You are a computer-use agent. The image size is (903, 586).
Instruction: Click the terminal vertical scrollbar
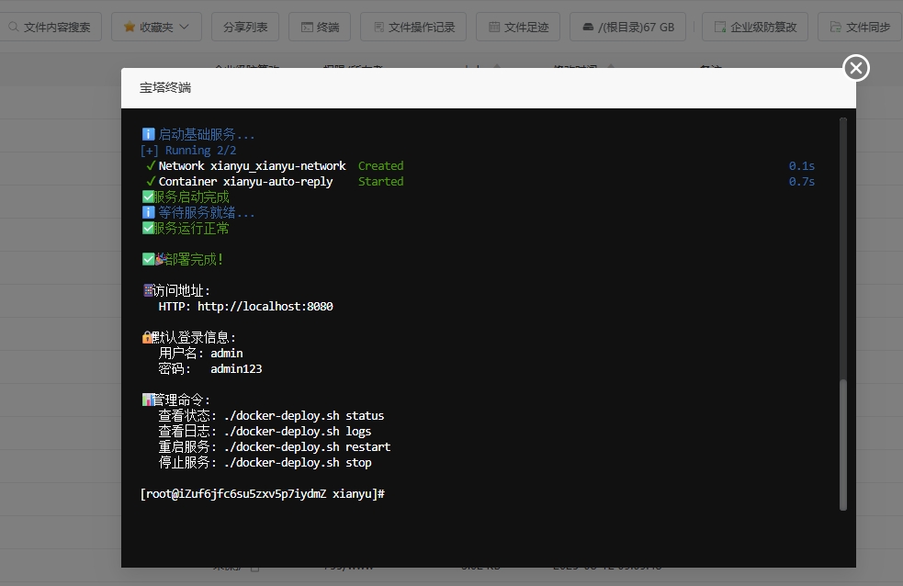[843, 445]
